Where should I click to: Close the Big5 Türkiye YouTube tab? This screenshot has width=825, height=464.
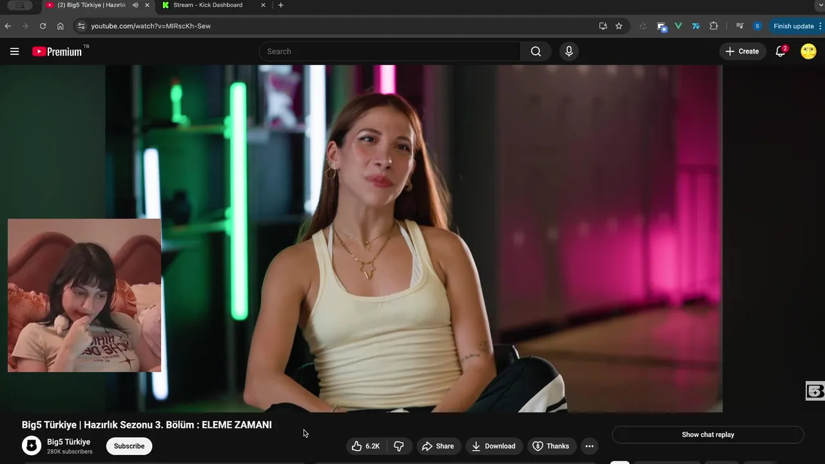point(148,5)
